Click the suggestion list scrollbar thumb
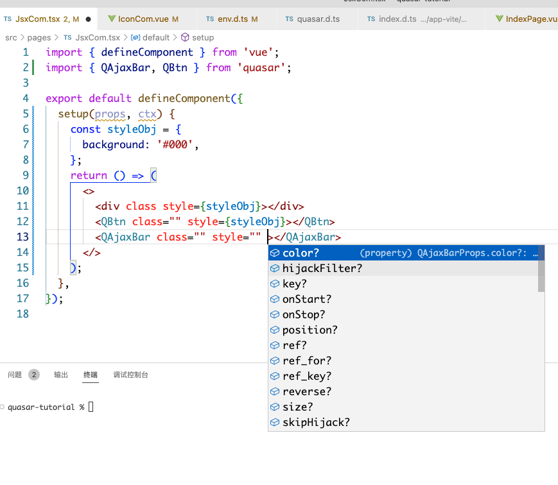This screenshot has width=558, height=485. coord(541,268)
